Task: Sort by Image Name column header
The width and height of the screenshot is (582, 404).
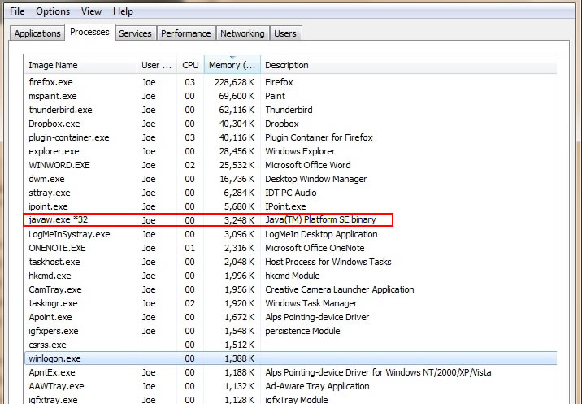Action: pyautogui.click(x=80, y=65)
